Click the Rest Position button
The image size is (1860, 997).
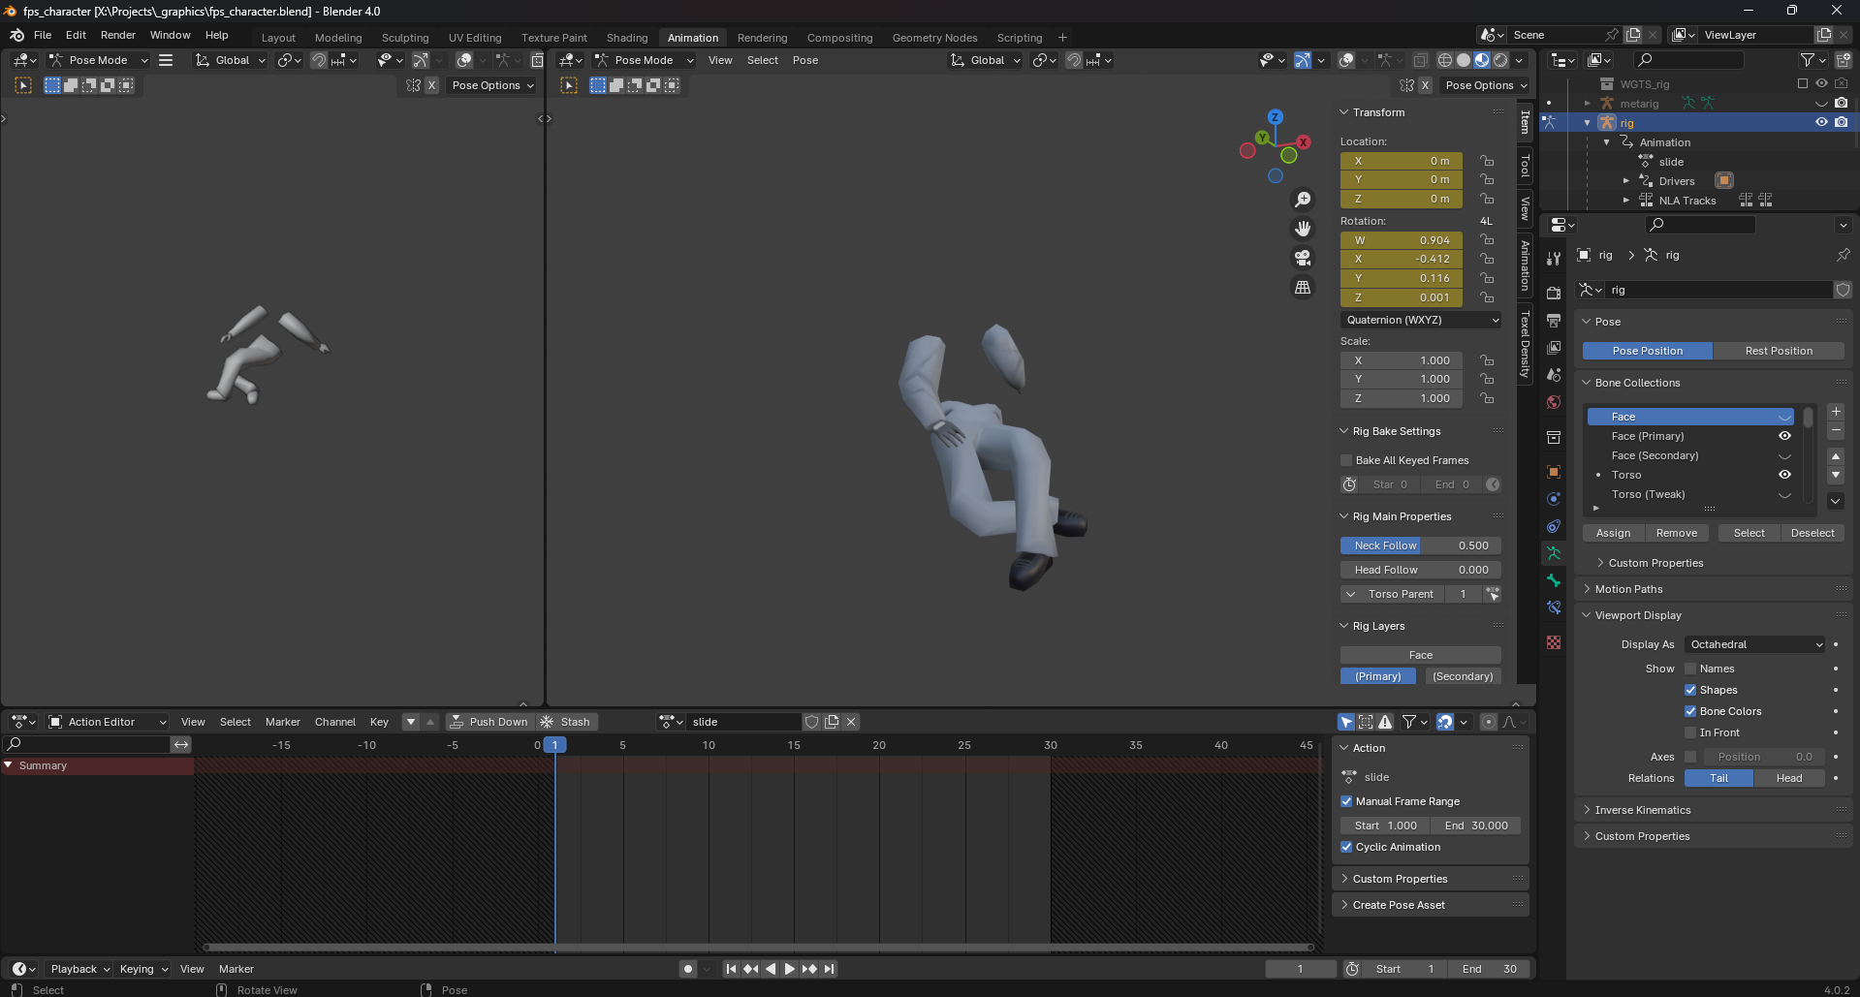click(1778, 351)
